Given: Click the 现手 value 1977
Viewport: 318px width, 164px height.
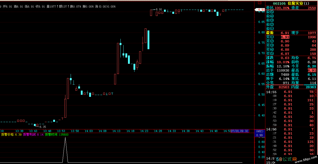Looking at the screenshot, I should (x=312, y=33).
